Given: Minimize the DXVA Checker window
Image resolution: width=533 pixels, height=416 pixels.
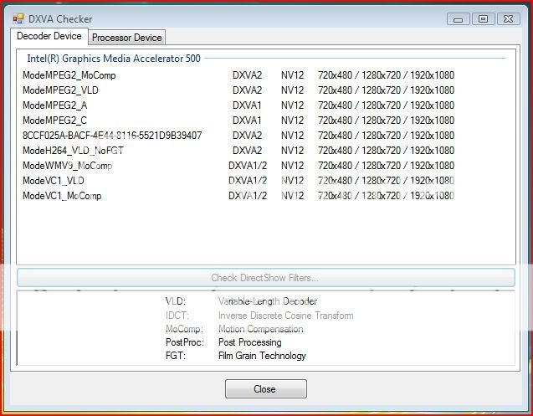Looking at the screenshot, I should point(458,18).
